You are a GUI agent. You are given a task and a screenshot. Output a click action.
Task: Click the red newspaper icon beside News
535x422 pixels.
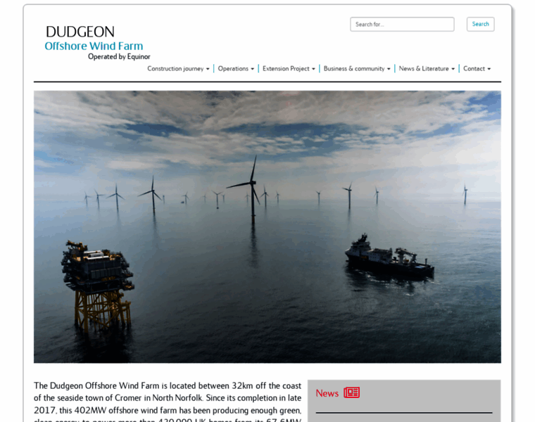point(351,392)
